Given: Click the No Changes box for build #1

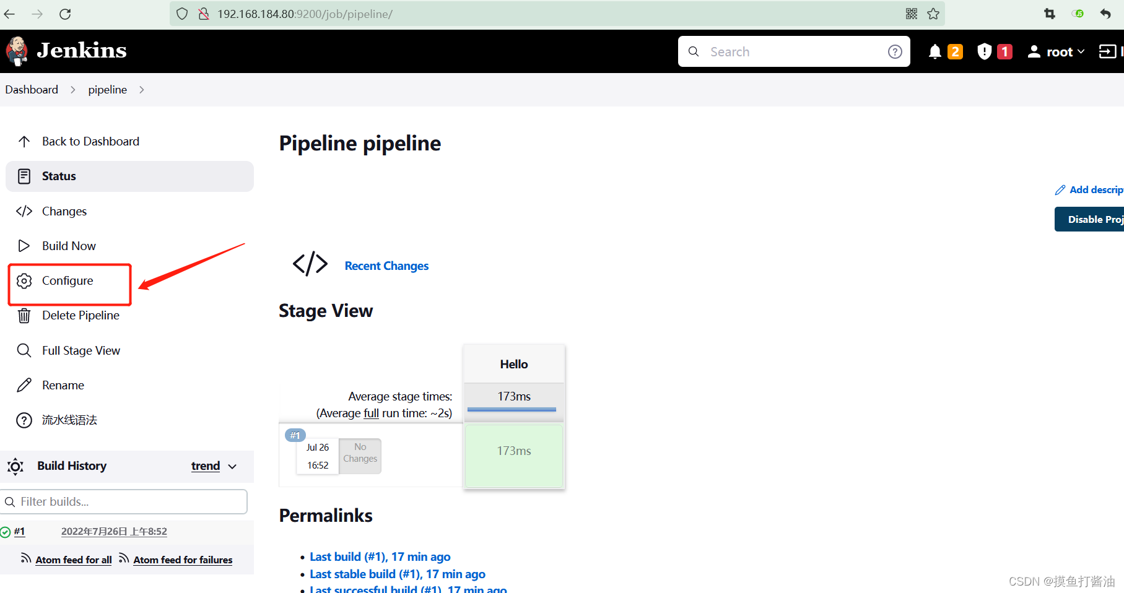Looking at the screenshot, I should (360, 456).
